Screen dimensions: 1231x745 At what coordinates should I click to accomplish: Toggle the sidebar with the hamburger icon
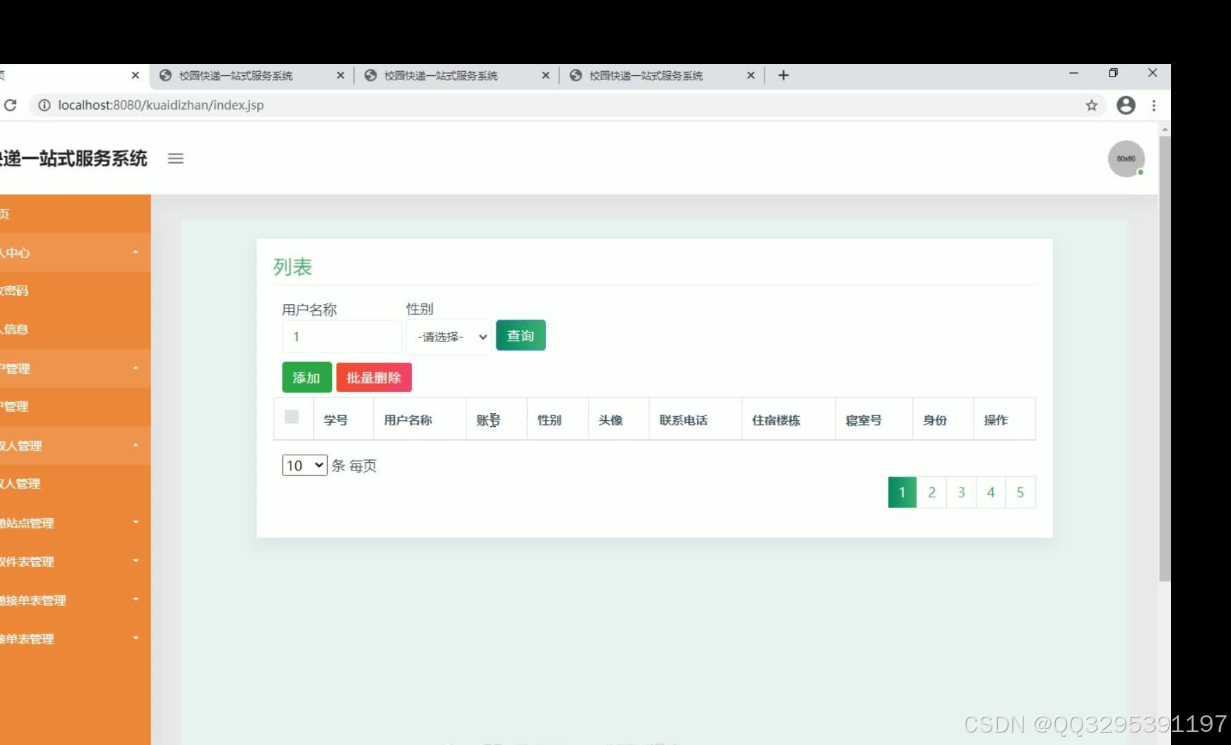[x=176, y=159]
